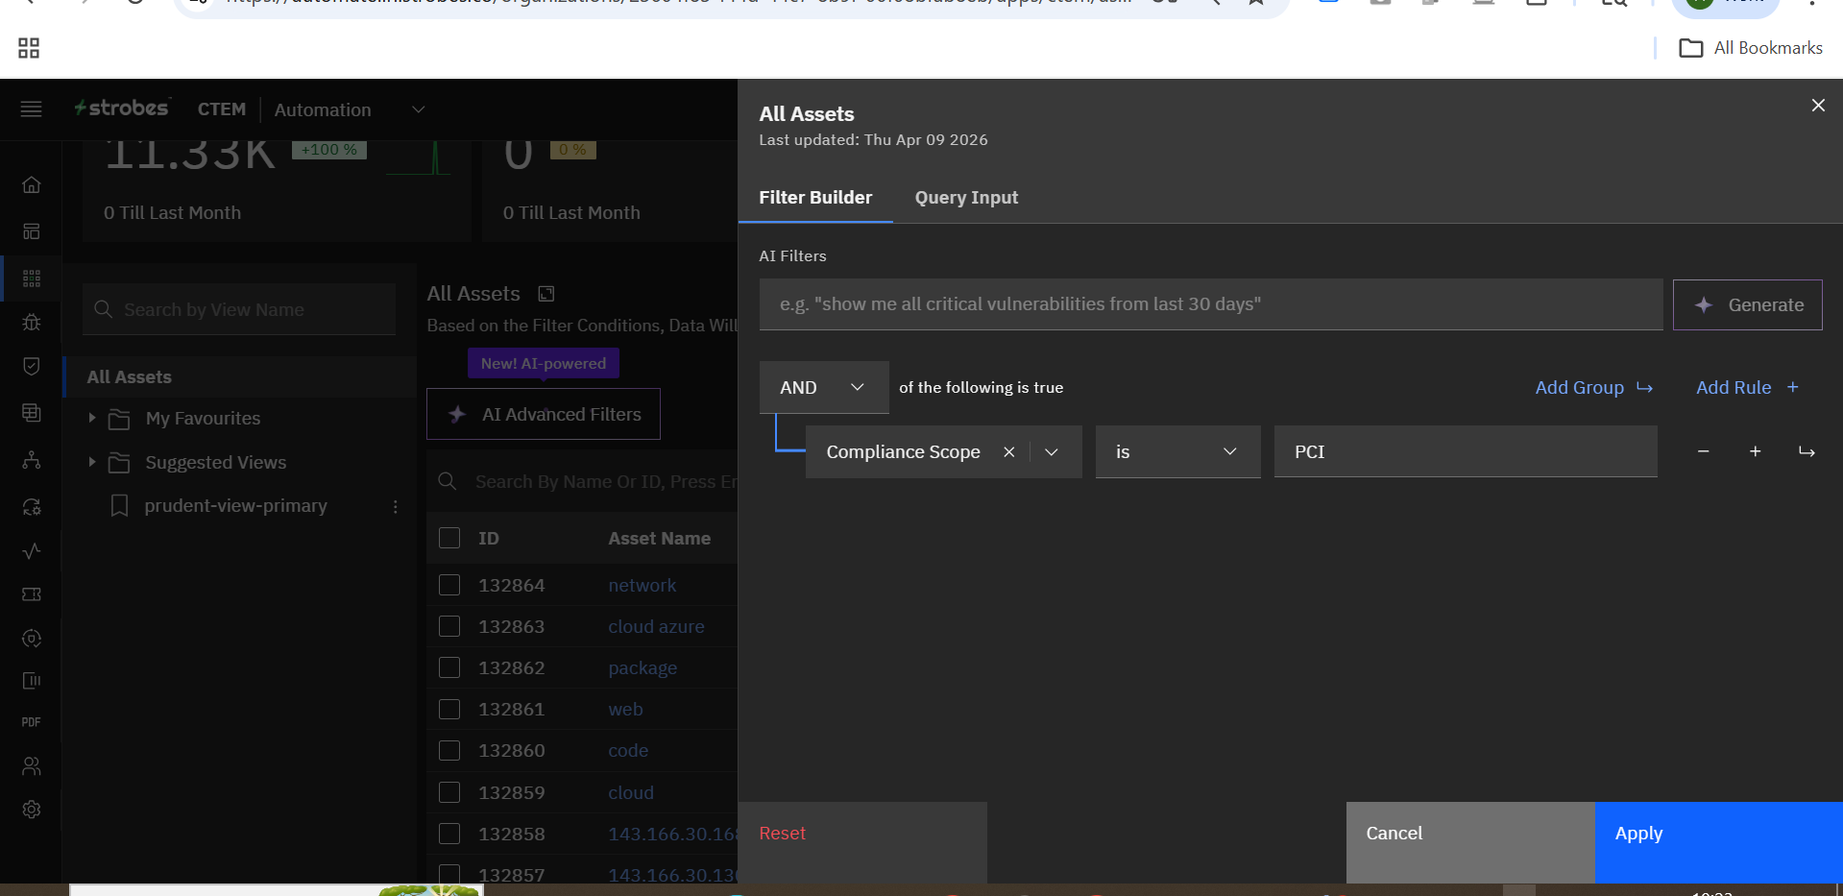Screen dimensions: 1843x896
Task: Open the AI Advanced Filters button
Action: (544, 414)
